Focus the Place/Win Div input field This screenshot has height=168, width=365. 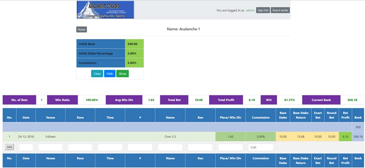point(231,147)
